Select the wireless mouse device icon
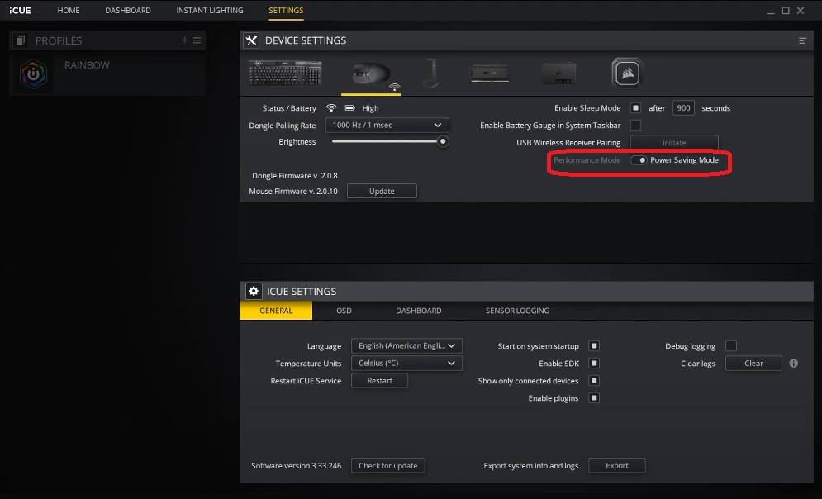The image size is (822, 499). [x=370, y=73]
